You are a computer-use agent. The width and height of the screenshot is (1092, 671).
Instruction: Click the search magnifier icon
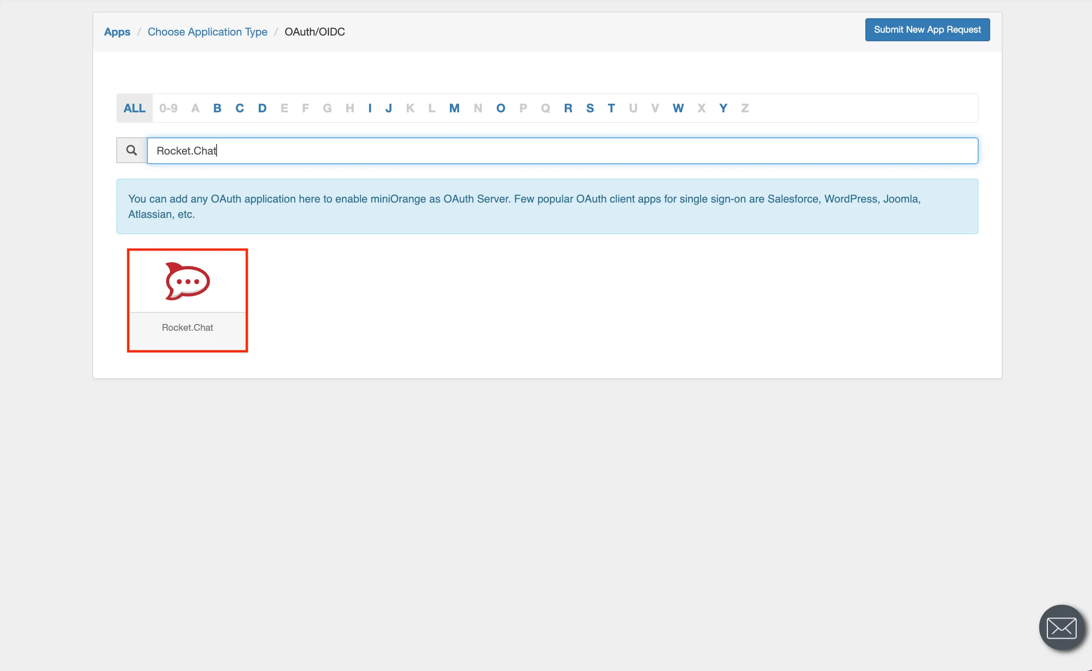click(x=131, y=150)
